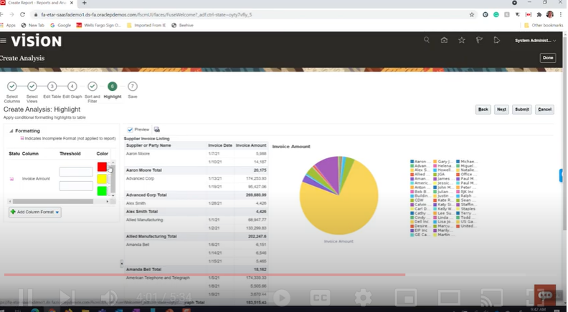Open the Chrome three-dot menu
Screen dimensions: 568x312
561,14
